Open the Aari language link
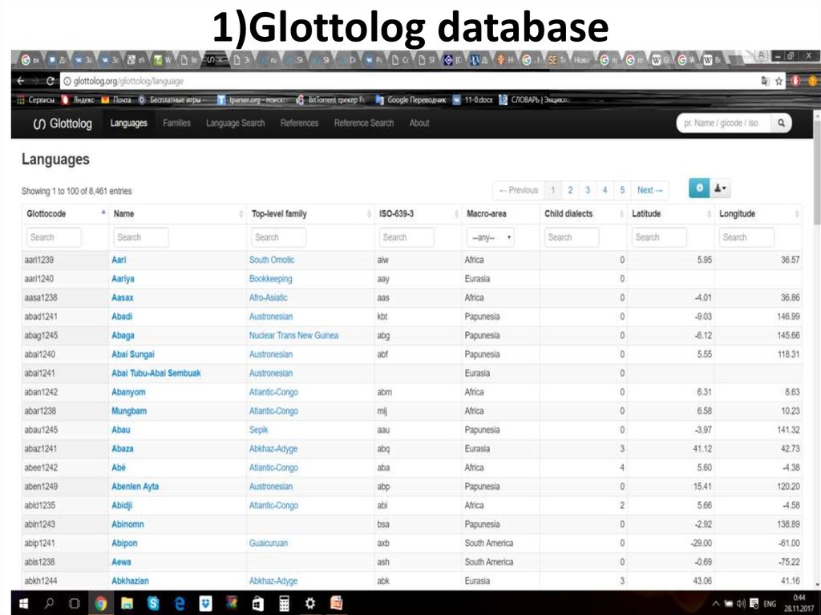 [119, 260]
